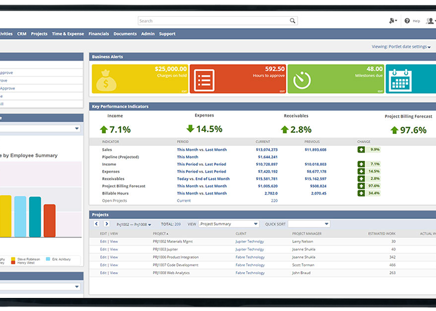The image size is (436, 311).
Task: Click the yellow bar in the employee chart
Action: [6, 216]
